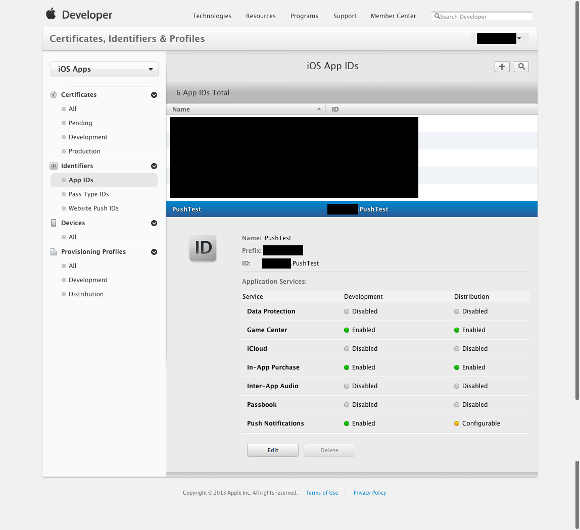Screen dimensions: 580x530
Task: Click the Data Protection service label
Action: (x=271, y=311)
